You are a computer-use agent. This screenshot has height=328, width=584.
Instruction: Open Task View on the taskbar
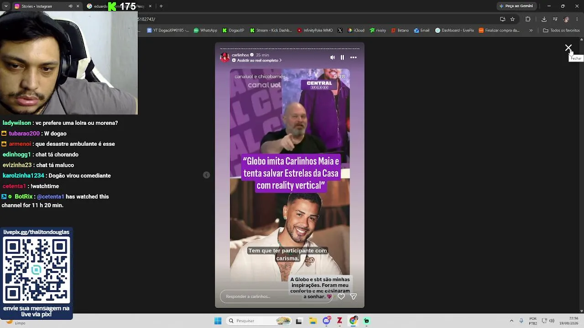tap(299, 321)
